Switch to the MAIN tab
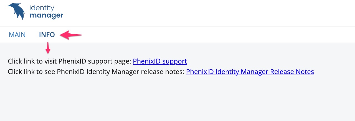Image resolution: width=355 pixels, height=121 pixels. tap(17, 35)
